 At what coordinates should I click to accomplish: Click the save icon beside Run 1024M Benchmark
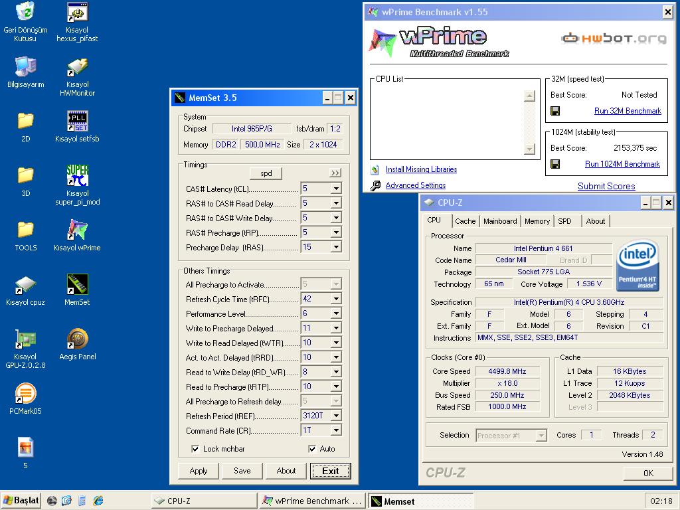tap(554, 164)
